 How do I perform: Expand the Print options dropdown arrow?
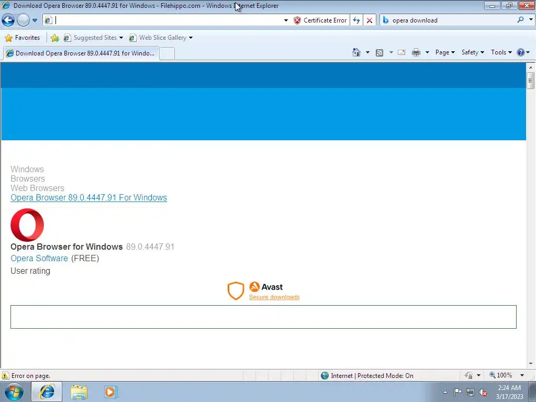tap(427, 52)
